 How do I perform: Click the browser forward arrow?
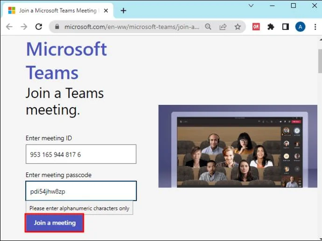pyautogui.click(x=24, y=27)
